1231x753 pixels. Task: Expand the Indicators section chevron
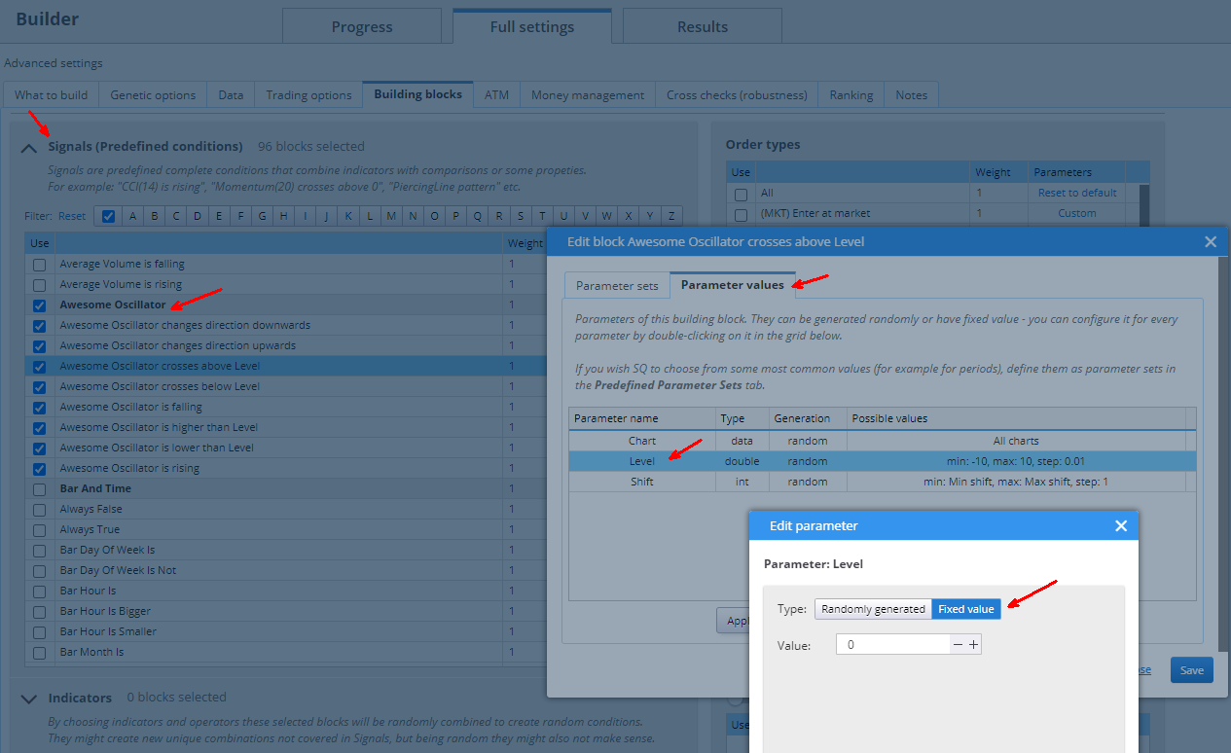click(x=29, y=699)
